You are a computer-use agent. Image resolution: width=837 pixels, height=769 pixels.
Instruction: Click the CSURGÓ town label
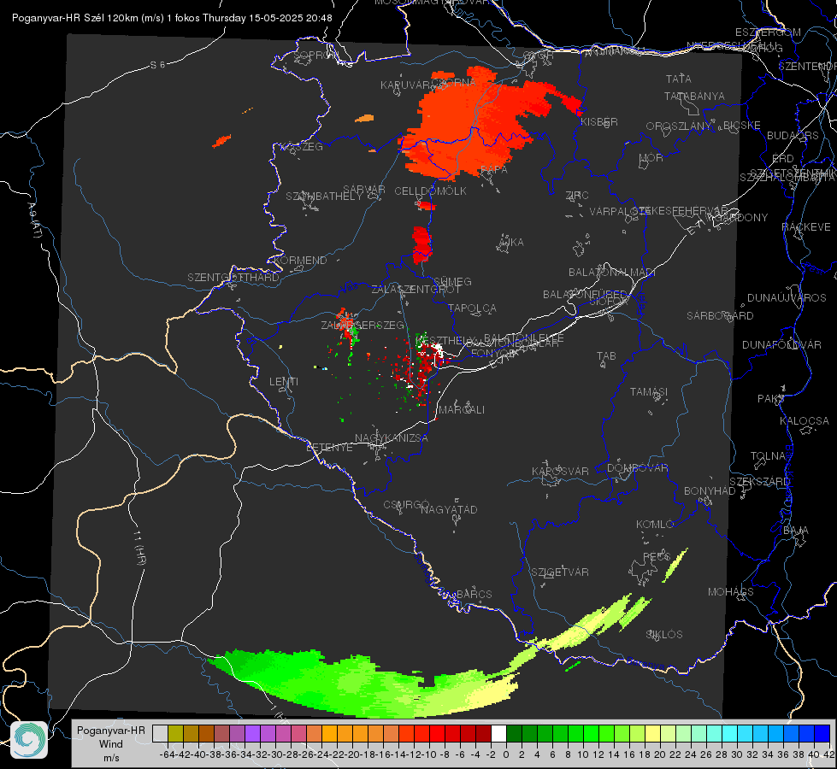[x=406, y=505]
